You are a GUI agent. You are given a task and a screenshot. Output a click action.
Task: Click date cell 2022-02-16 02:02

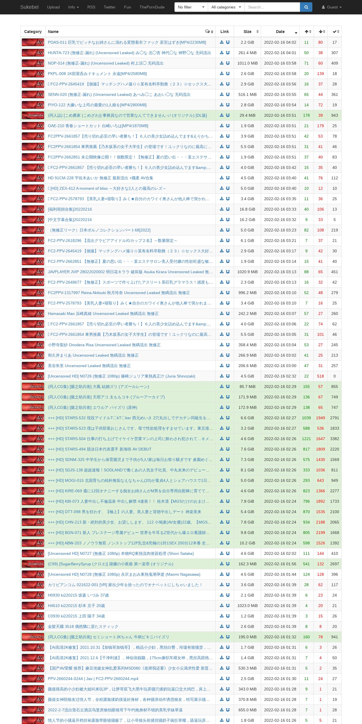(x=280, y=553)
